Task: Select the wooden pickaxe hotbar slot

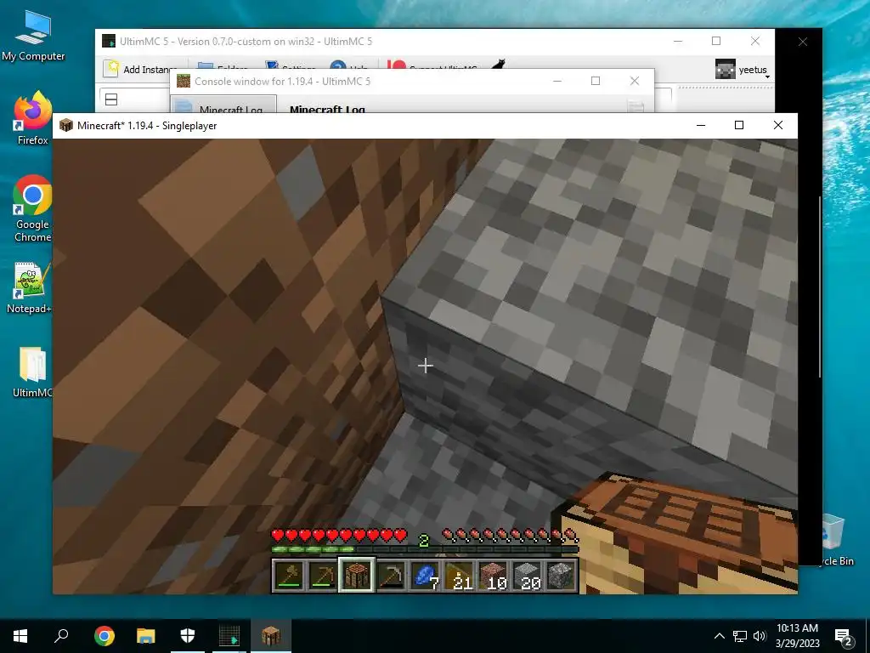Action: click(x=322, y=576)
